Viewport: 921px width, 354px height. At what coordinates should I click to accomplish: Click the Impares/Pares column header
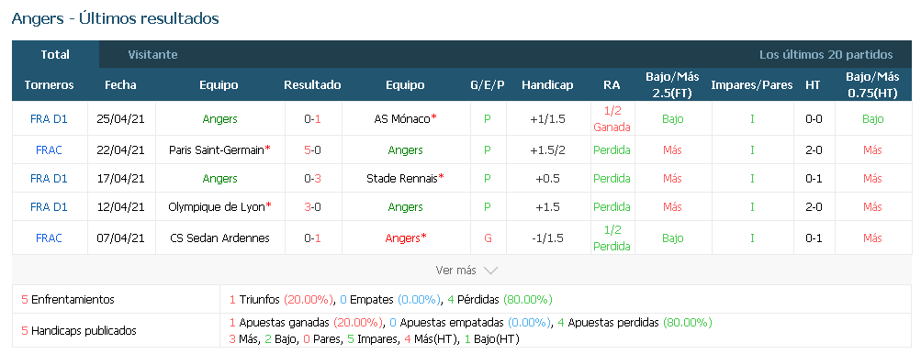pos(752,84)
